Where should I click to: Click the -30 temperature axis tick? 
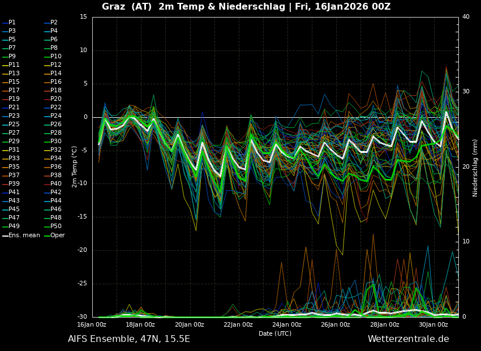click(x=83, y=316)
